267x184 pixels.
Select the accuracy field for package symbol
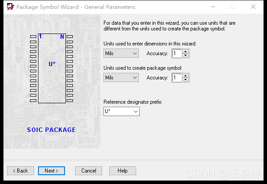pyautogui.click(x=176, y=78)
